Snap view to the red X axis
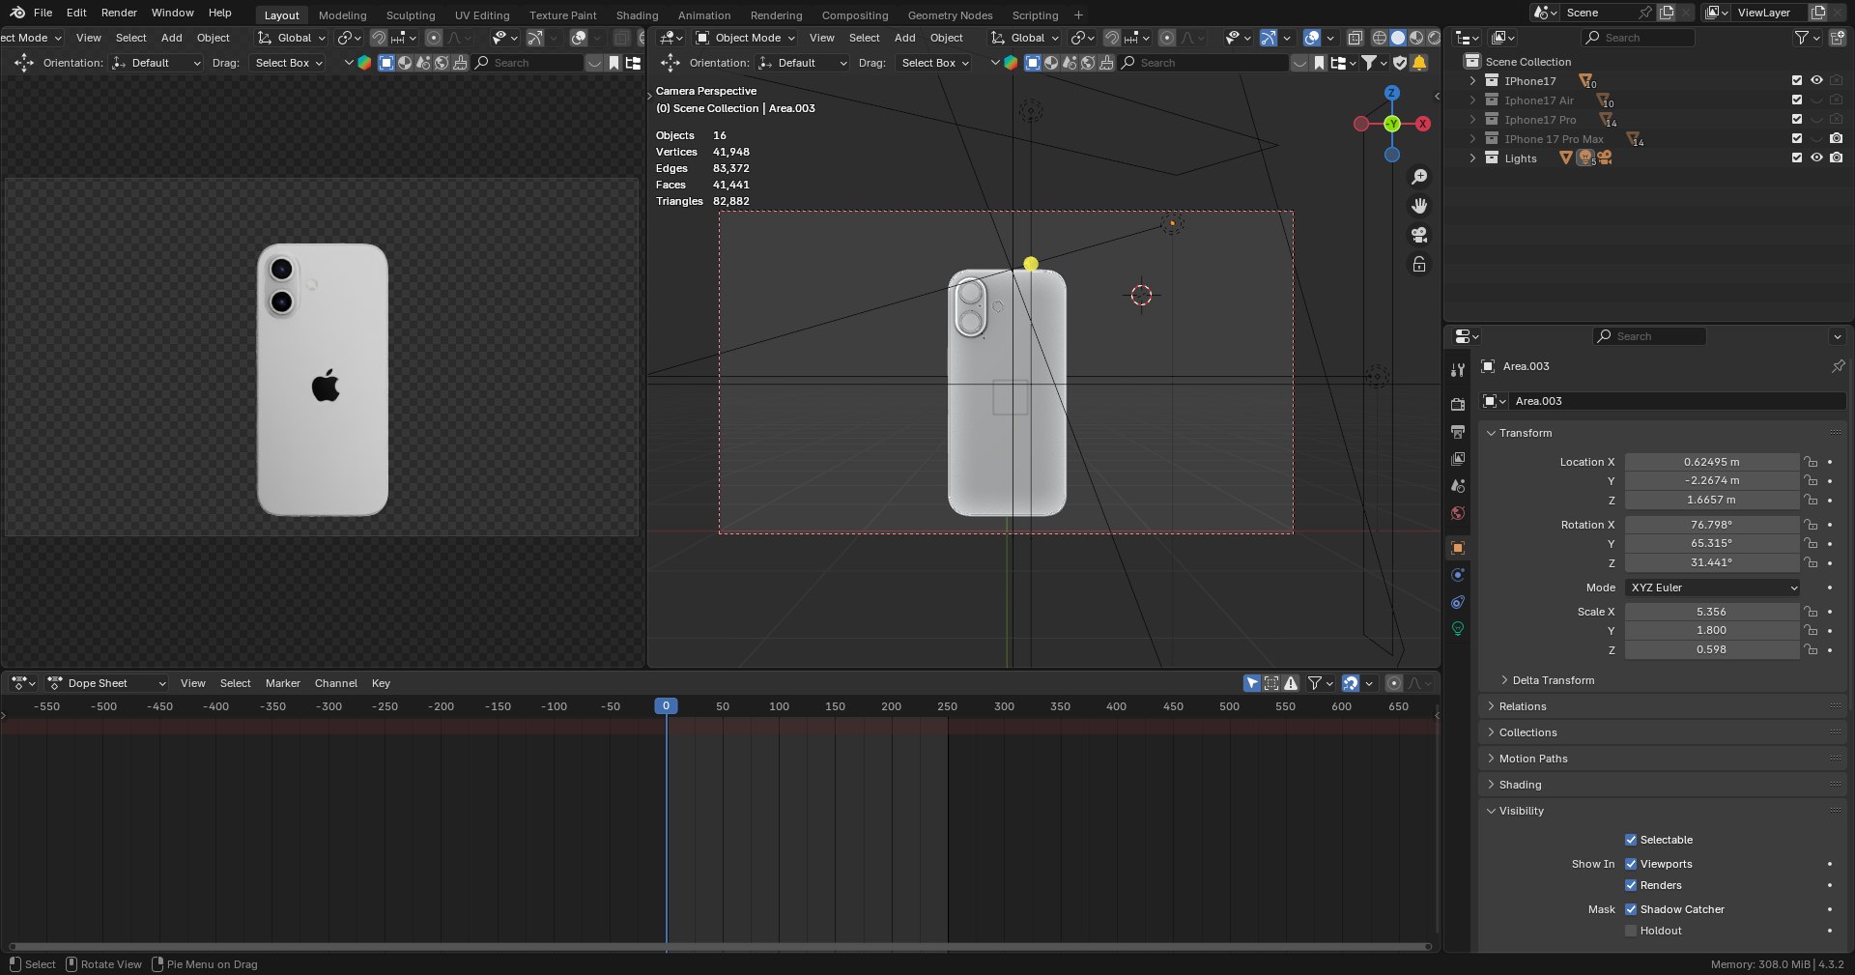 [x=1422, y=124]
